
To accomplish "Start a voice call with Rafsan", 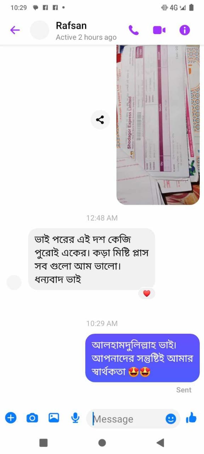I will (x=134, y=30).
